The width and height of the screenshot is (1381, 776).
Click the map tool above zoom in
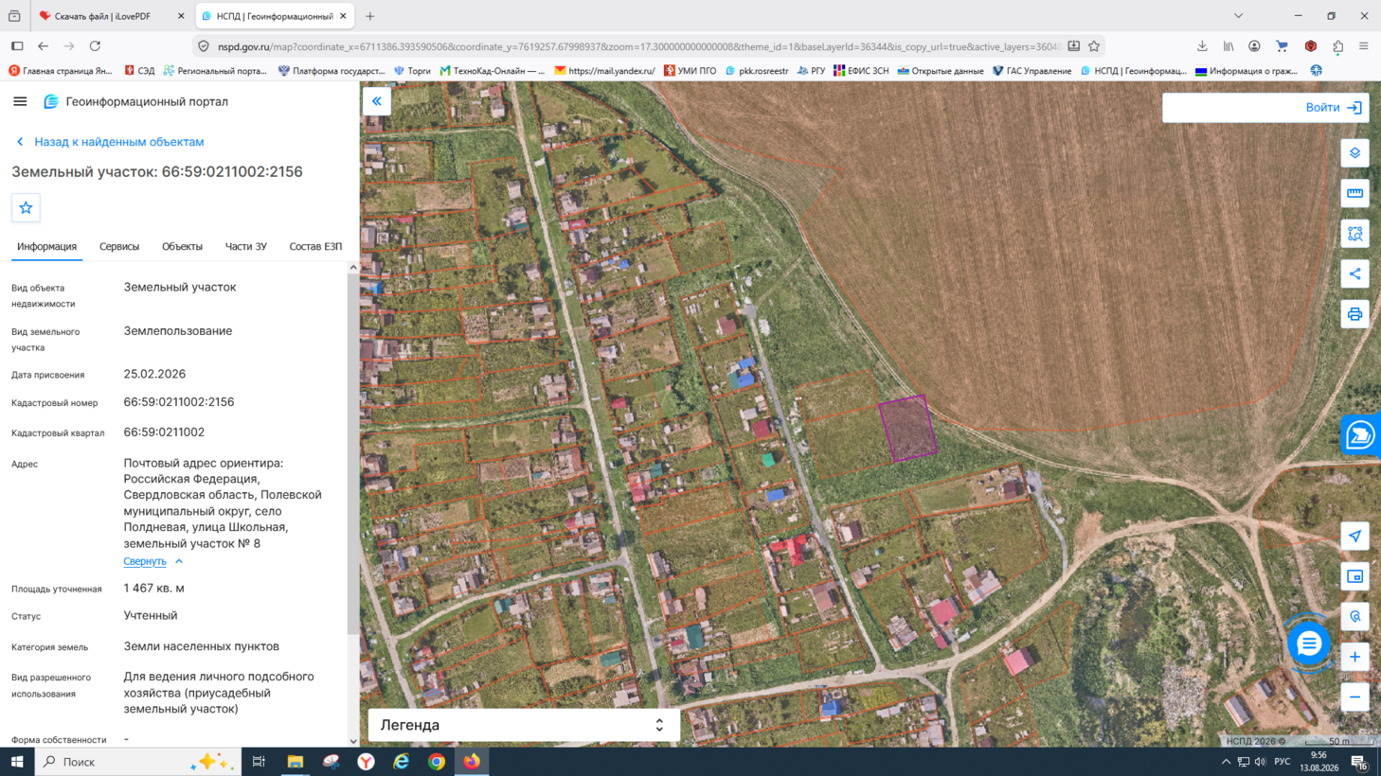[1354, 616]
